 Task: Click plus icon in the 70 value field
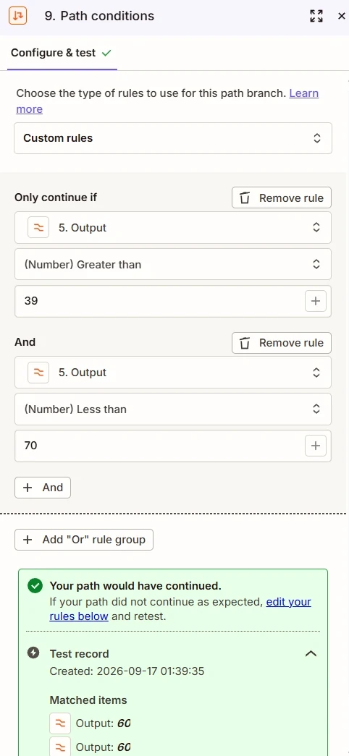pyautogui.click(x=316, y=446)
